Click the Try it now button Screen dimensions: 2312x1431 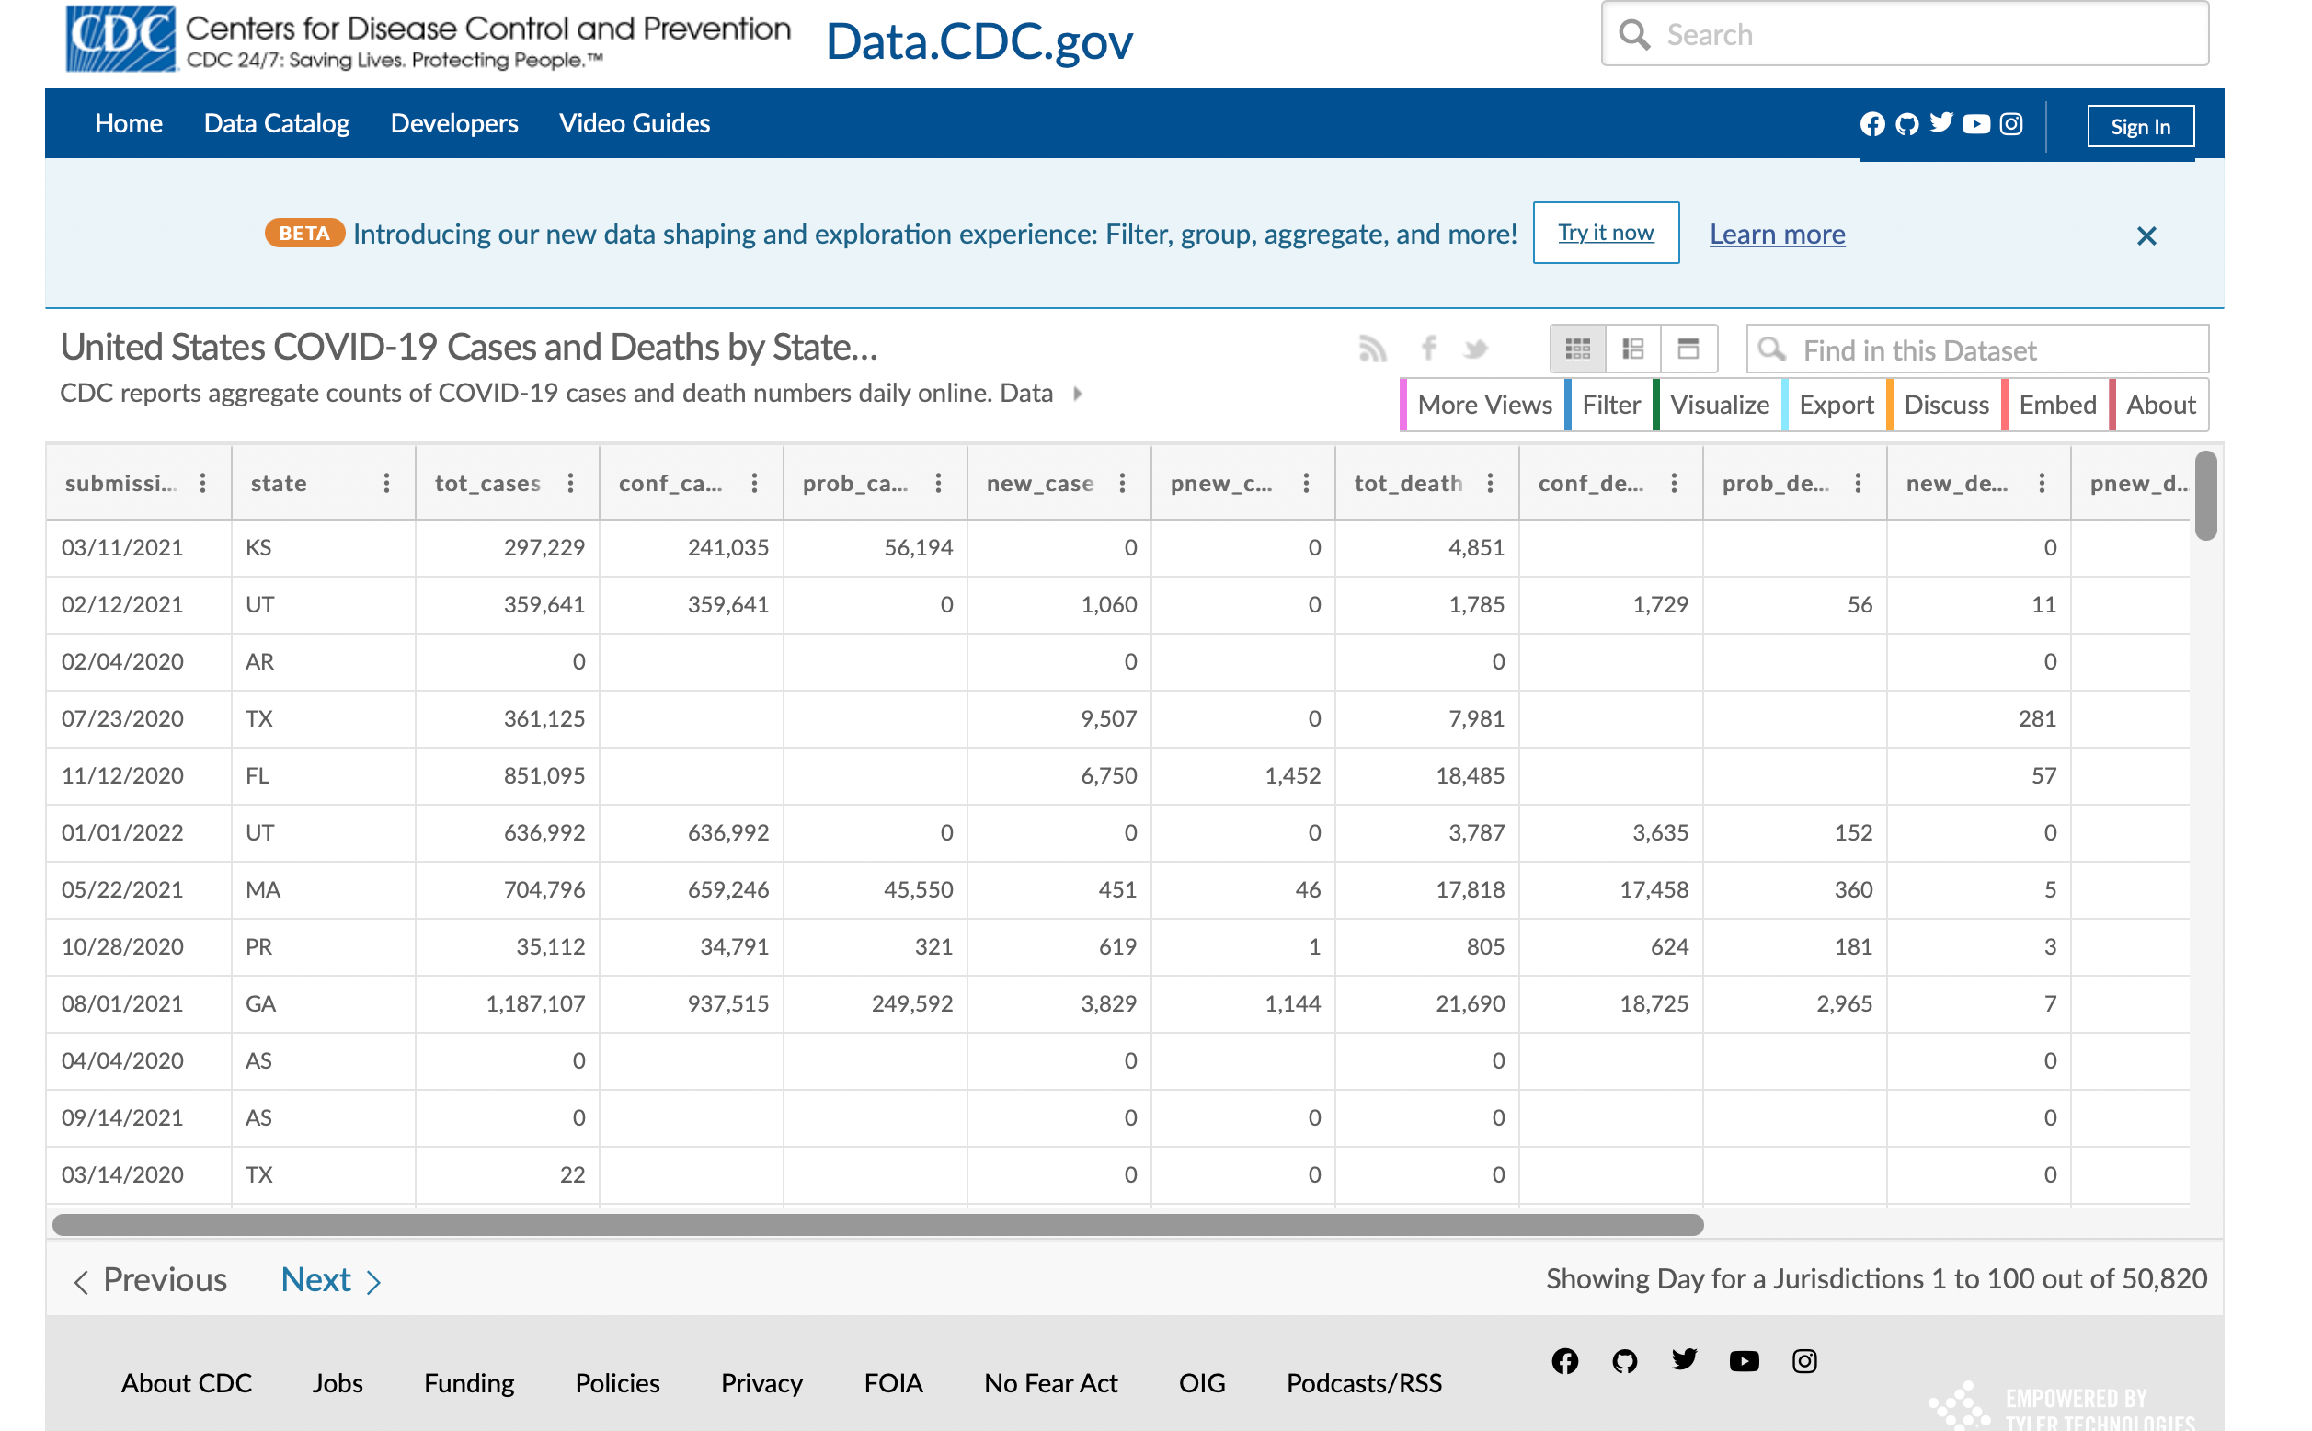(x=1605, y=233)
